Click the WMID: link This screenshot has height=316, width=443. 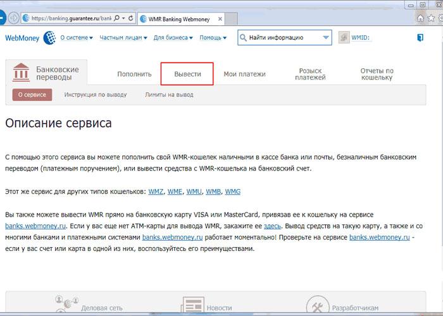tap(360, 37)
